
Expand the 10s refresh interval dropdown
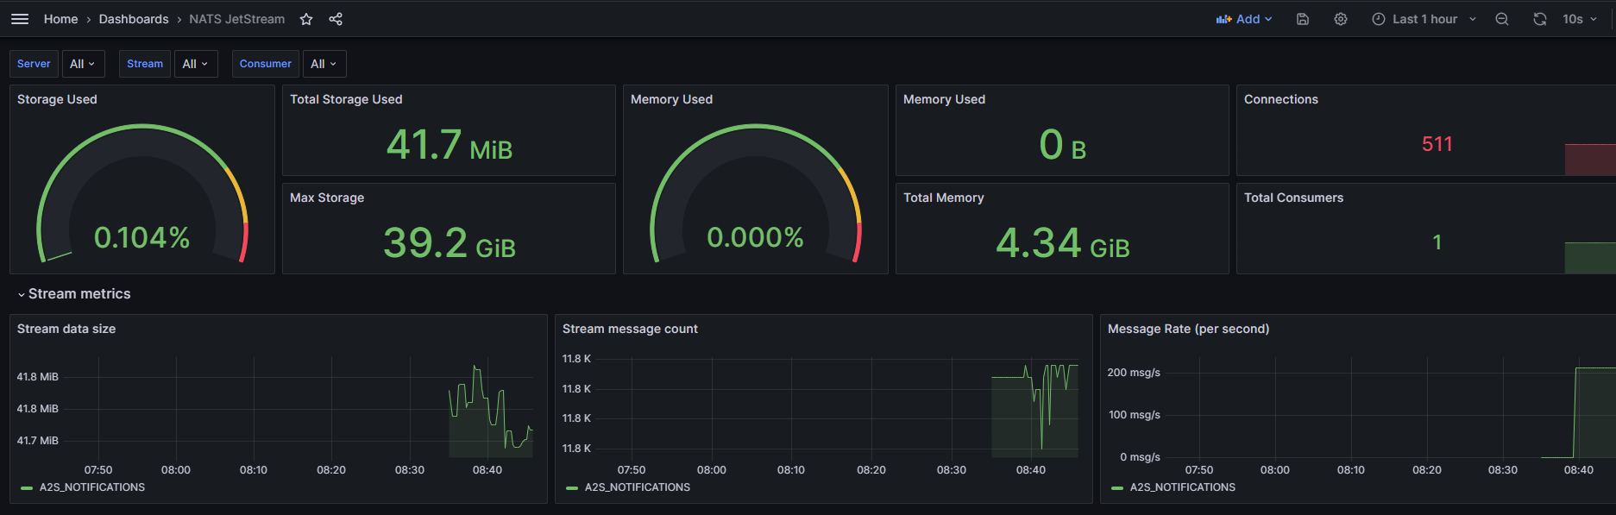1581,19
